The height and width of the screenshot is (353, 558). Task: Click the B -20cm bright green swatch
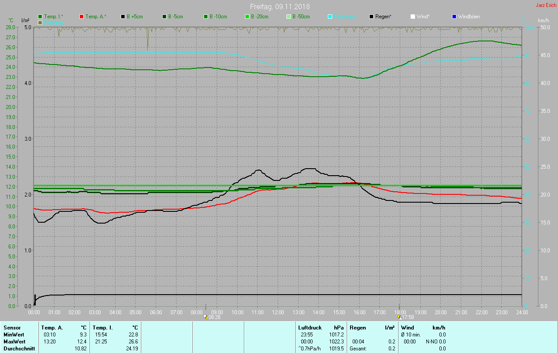(x=247, y=17)
